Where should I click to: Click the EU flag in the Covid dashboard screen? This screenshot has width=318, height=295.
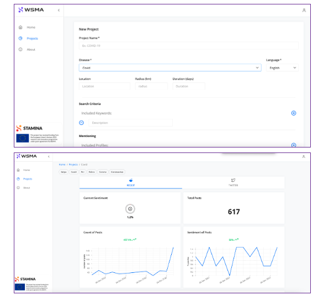click(x=20, y=287)
